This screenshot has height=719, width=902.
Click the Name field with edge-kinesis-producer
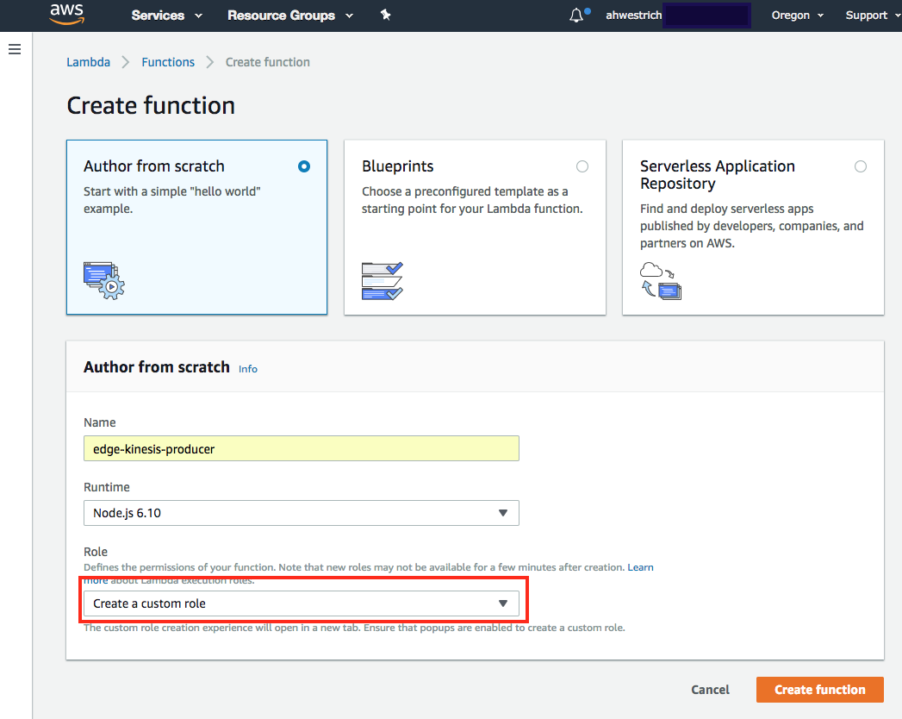click(302, 448)
